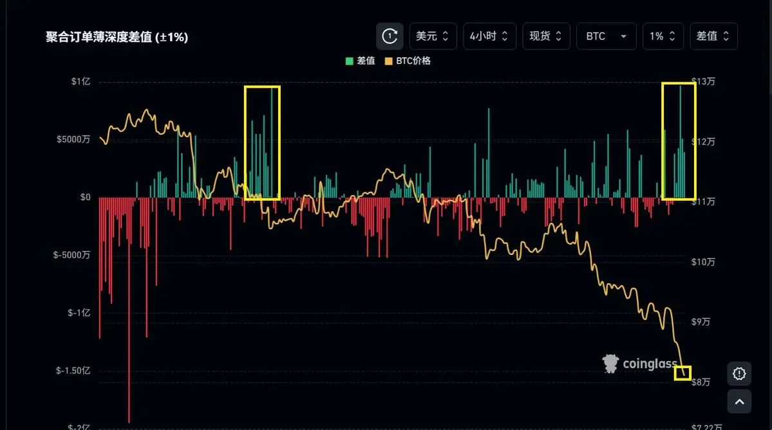Click the $10万 right axis label
The height and width of the screenshot is (430, 772).
coord(703,262)
